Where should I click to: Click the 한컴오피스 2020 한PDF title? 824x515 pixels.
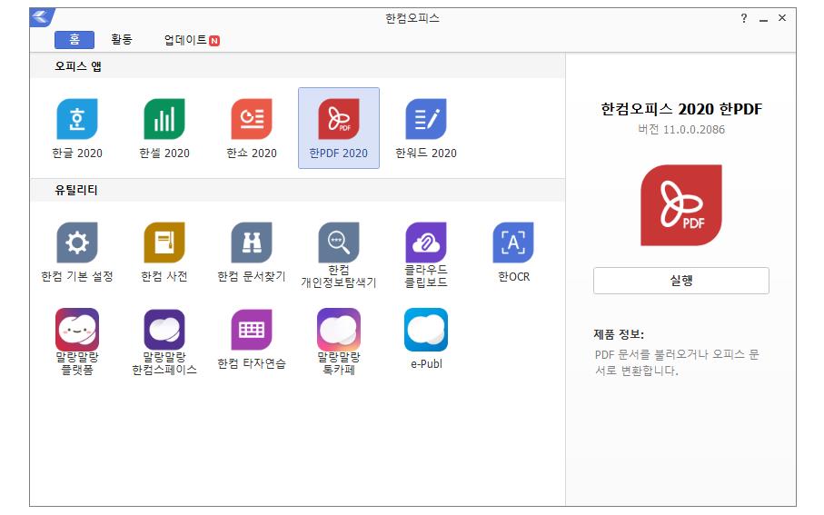click(x=681, y=109)
